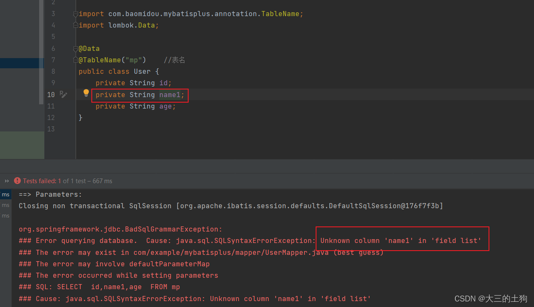Click the left project panel vertical scrollbar thumb
Viewport: 534px width, 307px height.
coord(41,52)
